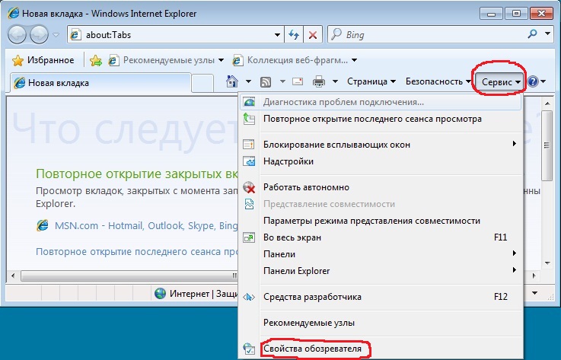
Task: Select Надстройки menu entry
Action: point(381,161)
